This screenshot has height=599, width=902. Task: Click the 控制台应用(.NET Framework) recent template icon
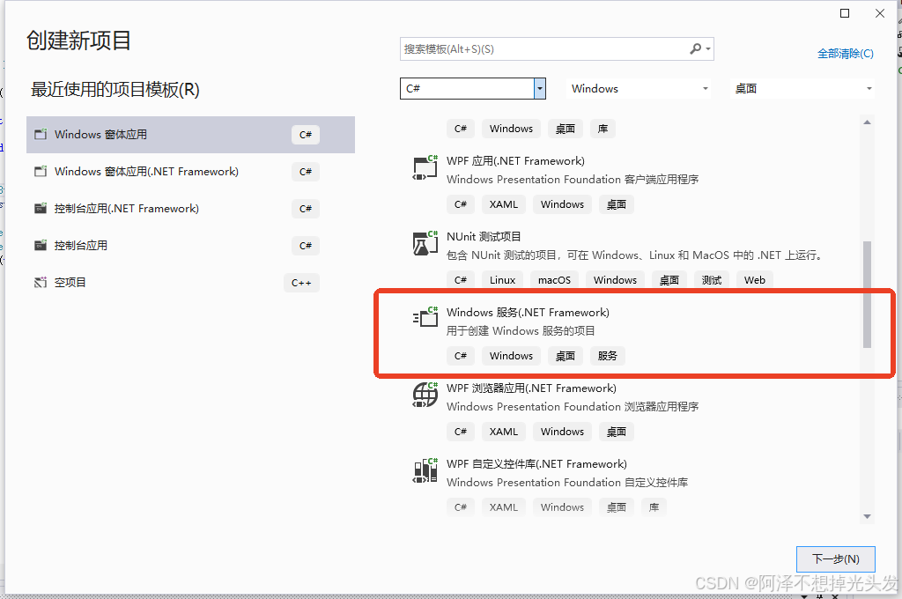click(x=41, y=208)
